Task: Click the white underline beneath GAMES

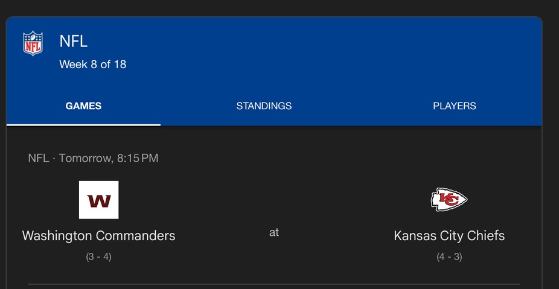Action: coord(83,124)
